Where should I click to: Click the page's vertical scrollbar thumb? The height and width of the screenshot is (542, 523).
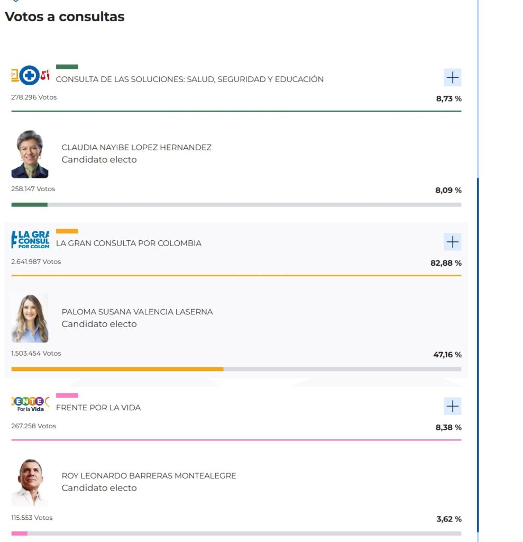pyautogui.click(x=478, y=355)
